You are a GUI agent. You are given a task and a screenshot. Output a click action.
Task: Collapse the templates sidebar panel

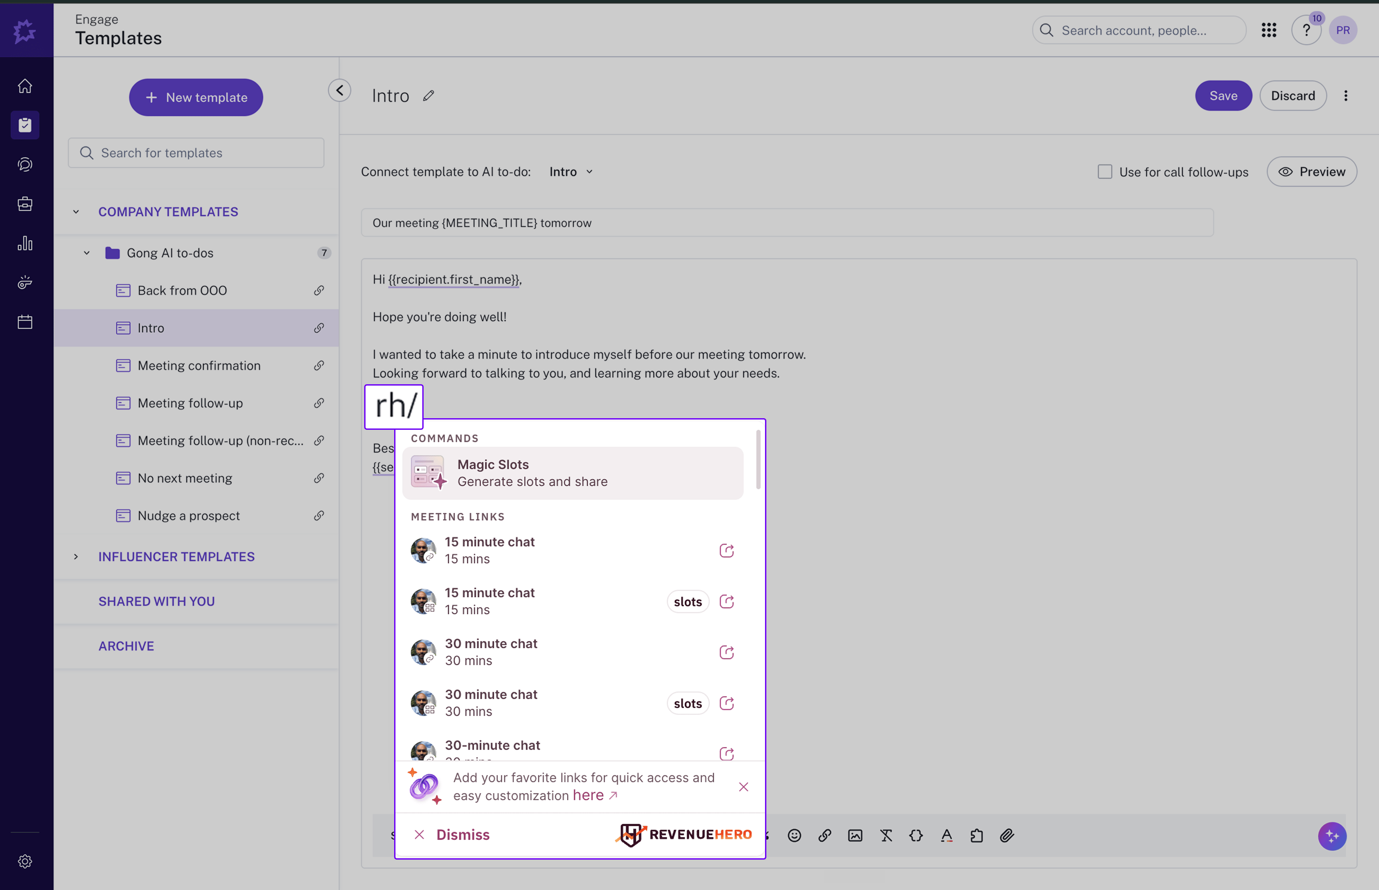tap(339, 90)
